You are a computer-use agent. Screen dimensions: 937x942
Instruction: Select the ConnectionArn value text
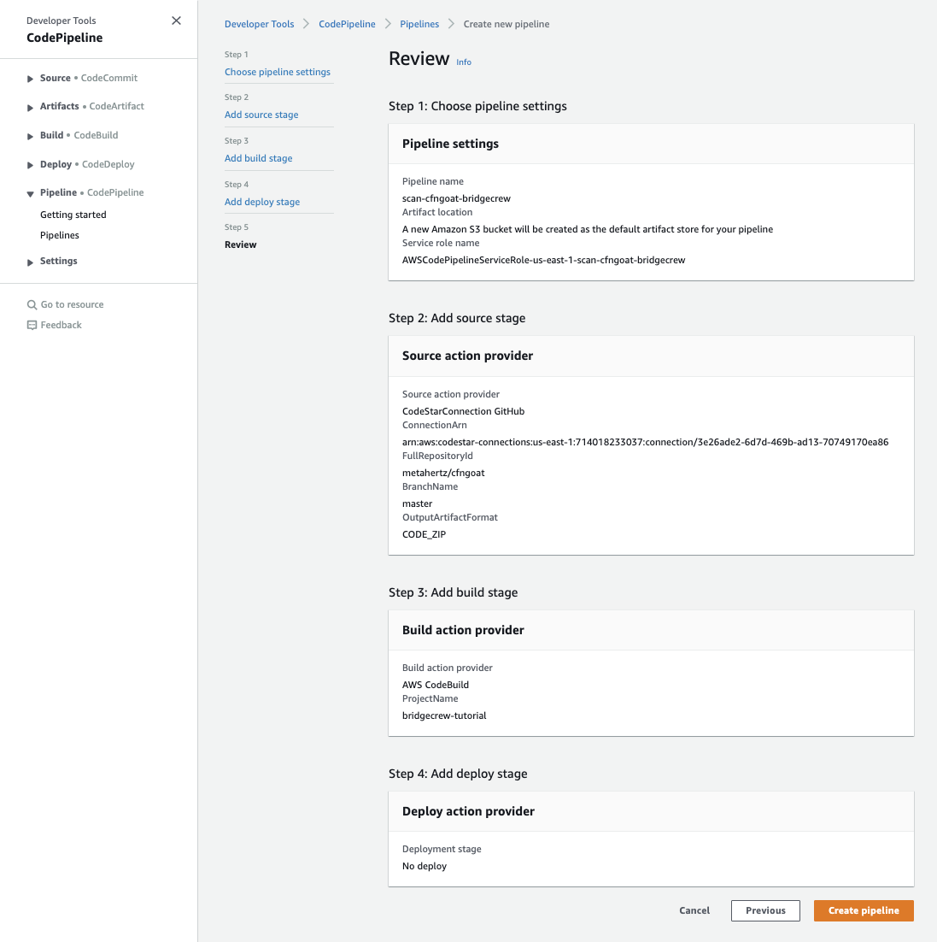click(x=645, y=442)
